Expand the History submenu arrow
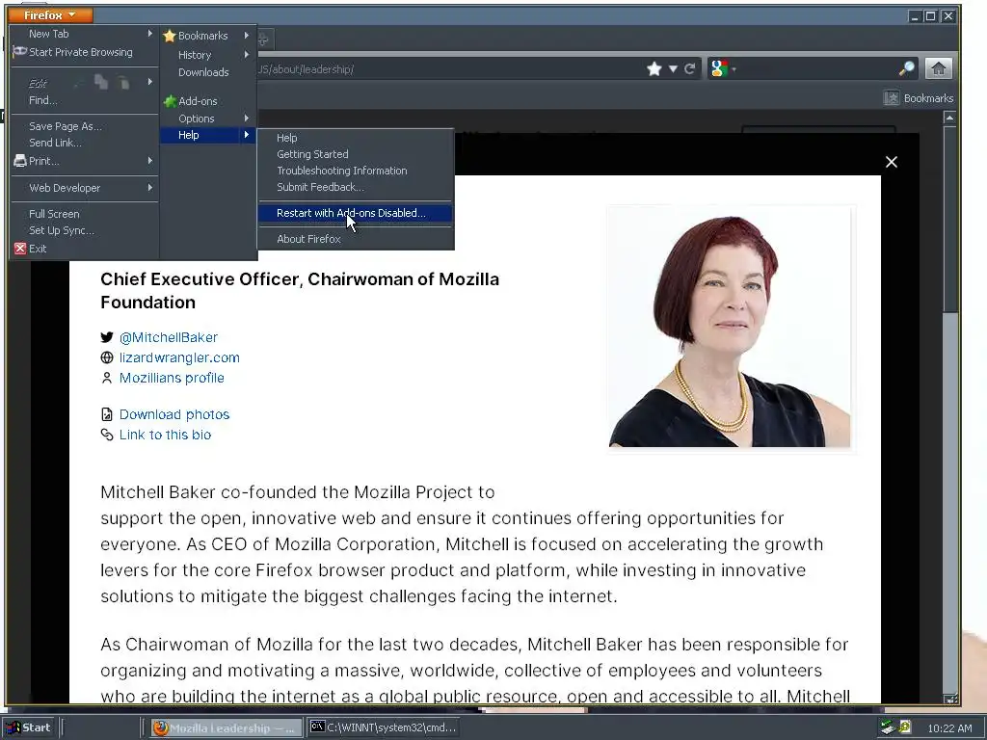 click(x=247, y=55)
